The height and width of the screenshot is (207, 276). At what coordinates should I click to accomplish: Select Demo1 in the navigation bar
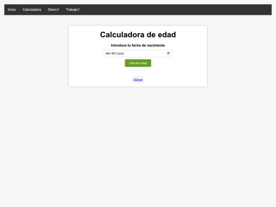[x=54, y=10]
